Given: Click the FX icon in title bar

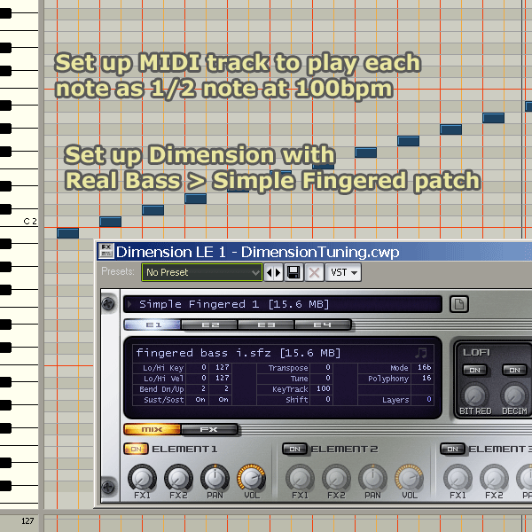Looking at the screenshot, I should (106, 252).
